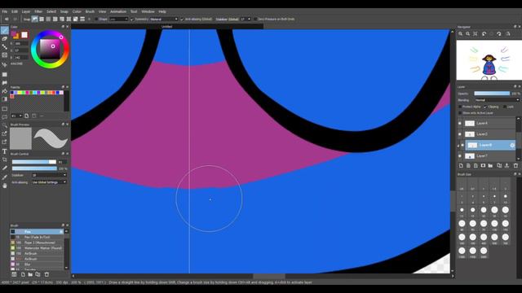Select the Fill rectangle tool
Viewport: 522px width, 293px height.
pyautogui.click(x=4, y=74)
